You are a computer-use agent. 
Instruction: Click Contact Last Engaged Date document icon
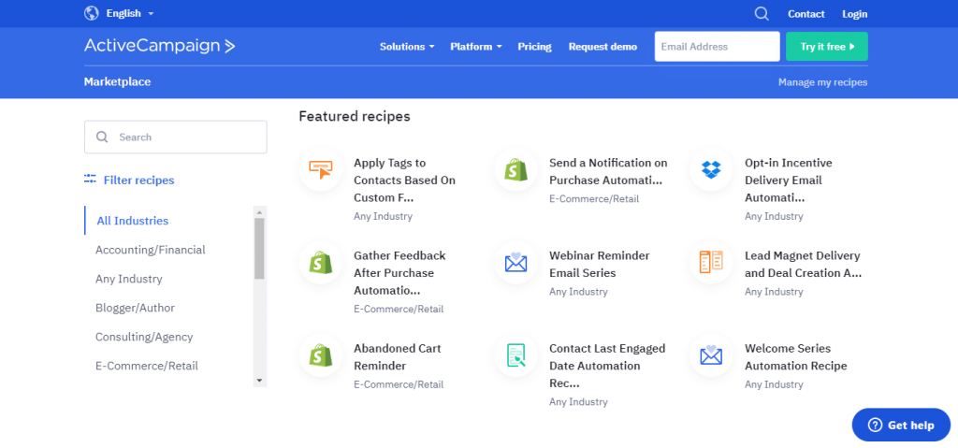click(x=515, y=355)
